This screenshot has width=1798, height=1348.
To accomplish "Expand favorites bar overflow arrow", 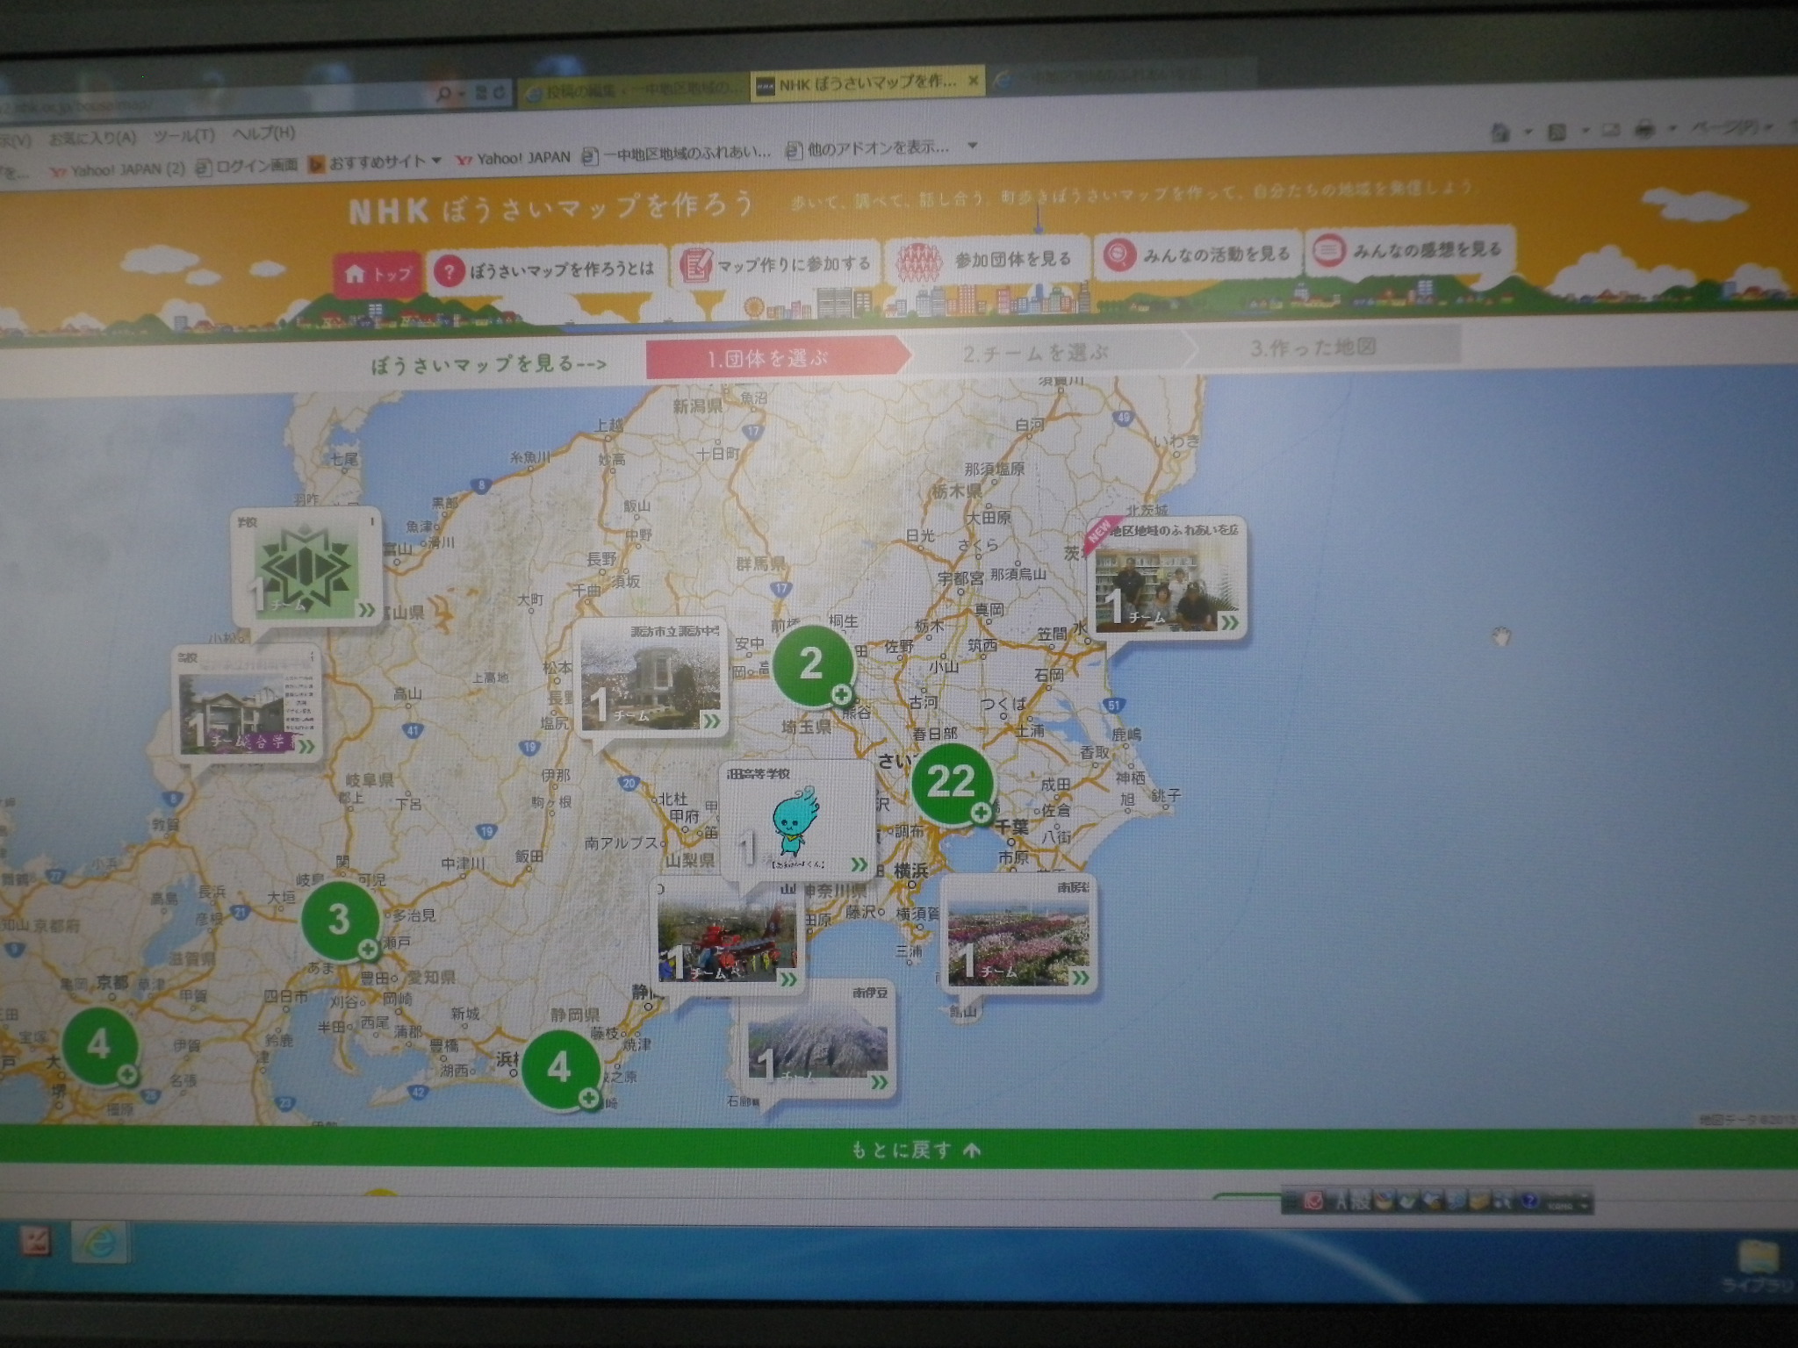I will (x=972, y=146).
